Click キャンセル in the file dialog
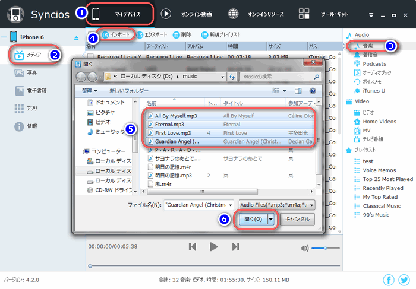The height and width of the screenshot is (289, 416). pyautogui.click(x=297, y=219)
